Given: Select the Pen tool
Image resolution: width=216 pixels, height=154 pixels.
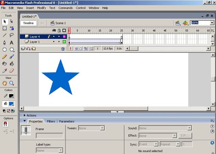Looking at the screenshot, I should coord(5,42).
